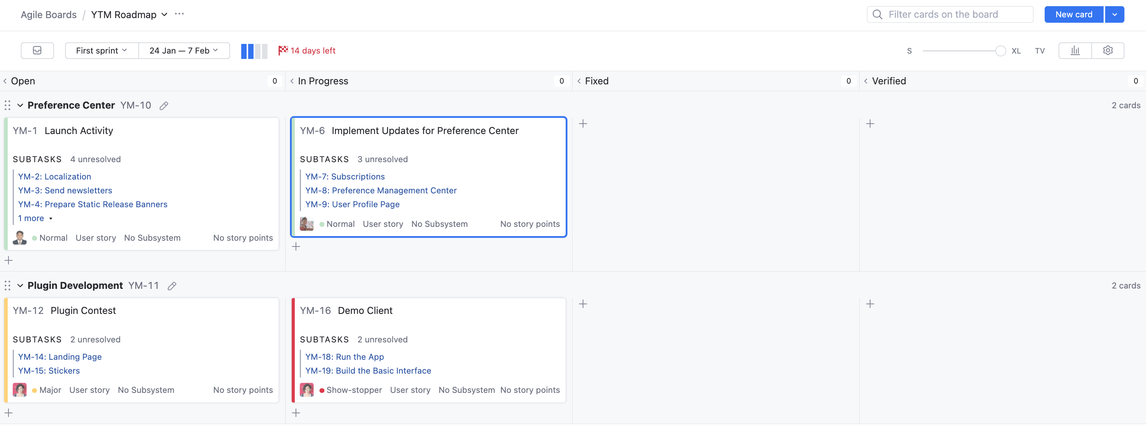The image size is (1146, 426).
Task: Toggle TV mode
Action: pos(1039,51)
